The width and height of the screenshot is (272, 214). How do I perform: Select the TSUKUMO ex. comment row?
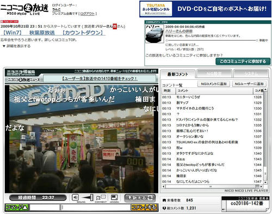(x=213, y=142)
